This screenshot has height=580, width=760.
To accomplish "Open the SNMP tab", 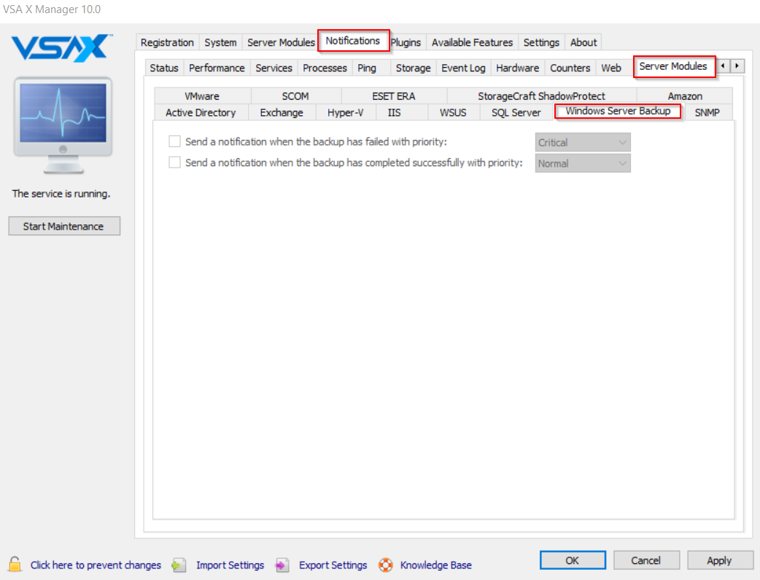I will [x=707, y=112].
